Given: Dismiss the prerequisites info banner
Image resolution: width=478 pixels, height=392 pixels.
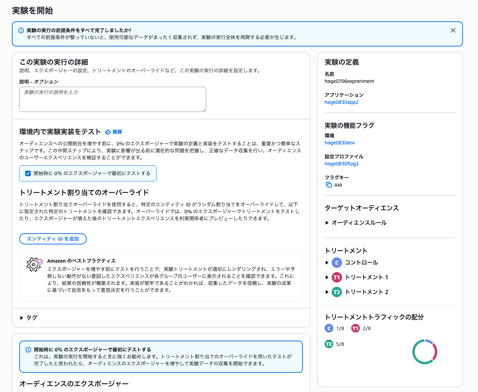Looking at the screenshot, I should [453, 30].
